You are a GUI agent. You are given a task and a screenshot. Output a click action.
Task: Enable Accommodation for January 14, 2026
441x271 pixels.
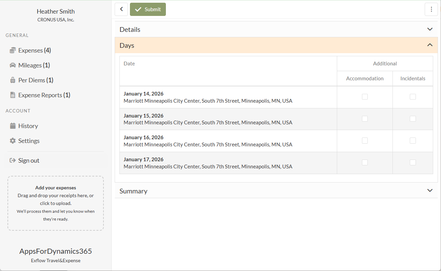tap(365, 97)
